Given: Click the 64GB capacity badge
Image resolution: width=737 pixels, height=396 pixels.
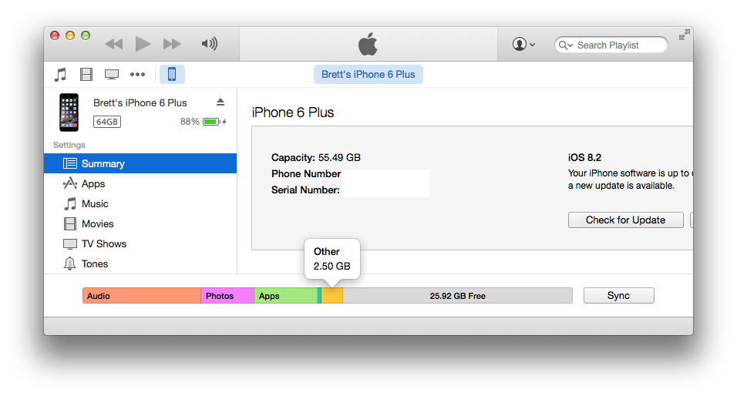Looking at the screenshot, I should (107, 122).
